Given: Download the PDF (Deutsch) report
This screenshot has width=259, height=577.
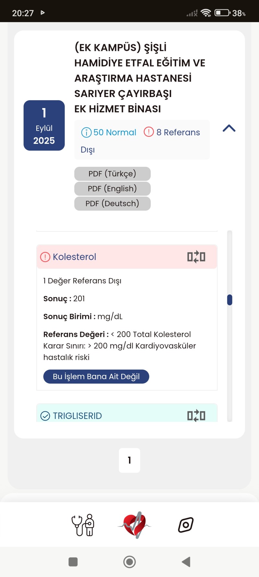Looking at the screenshot, I should 112,203.
